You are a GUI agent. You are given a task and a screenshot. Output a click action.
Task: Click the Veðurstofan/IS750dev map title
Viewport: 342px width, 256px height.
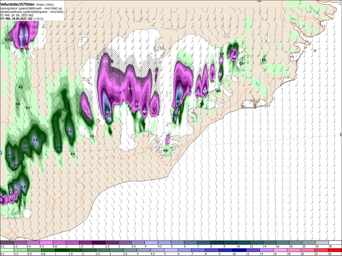[17, 4]
